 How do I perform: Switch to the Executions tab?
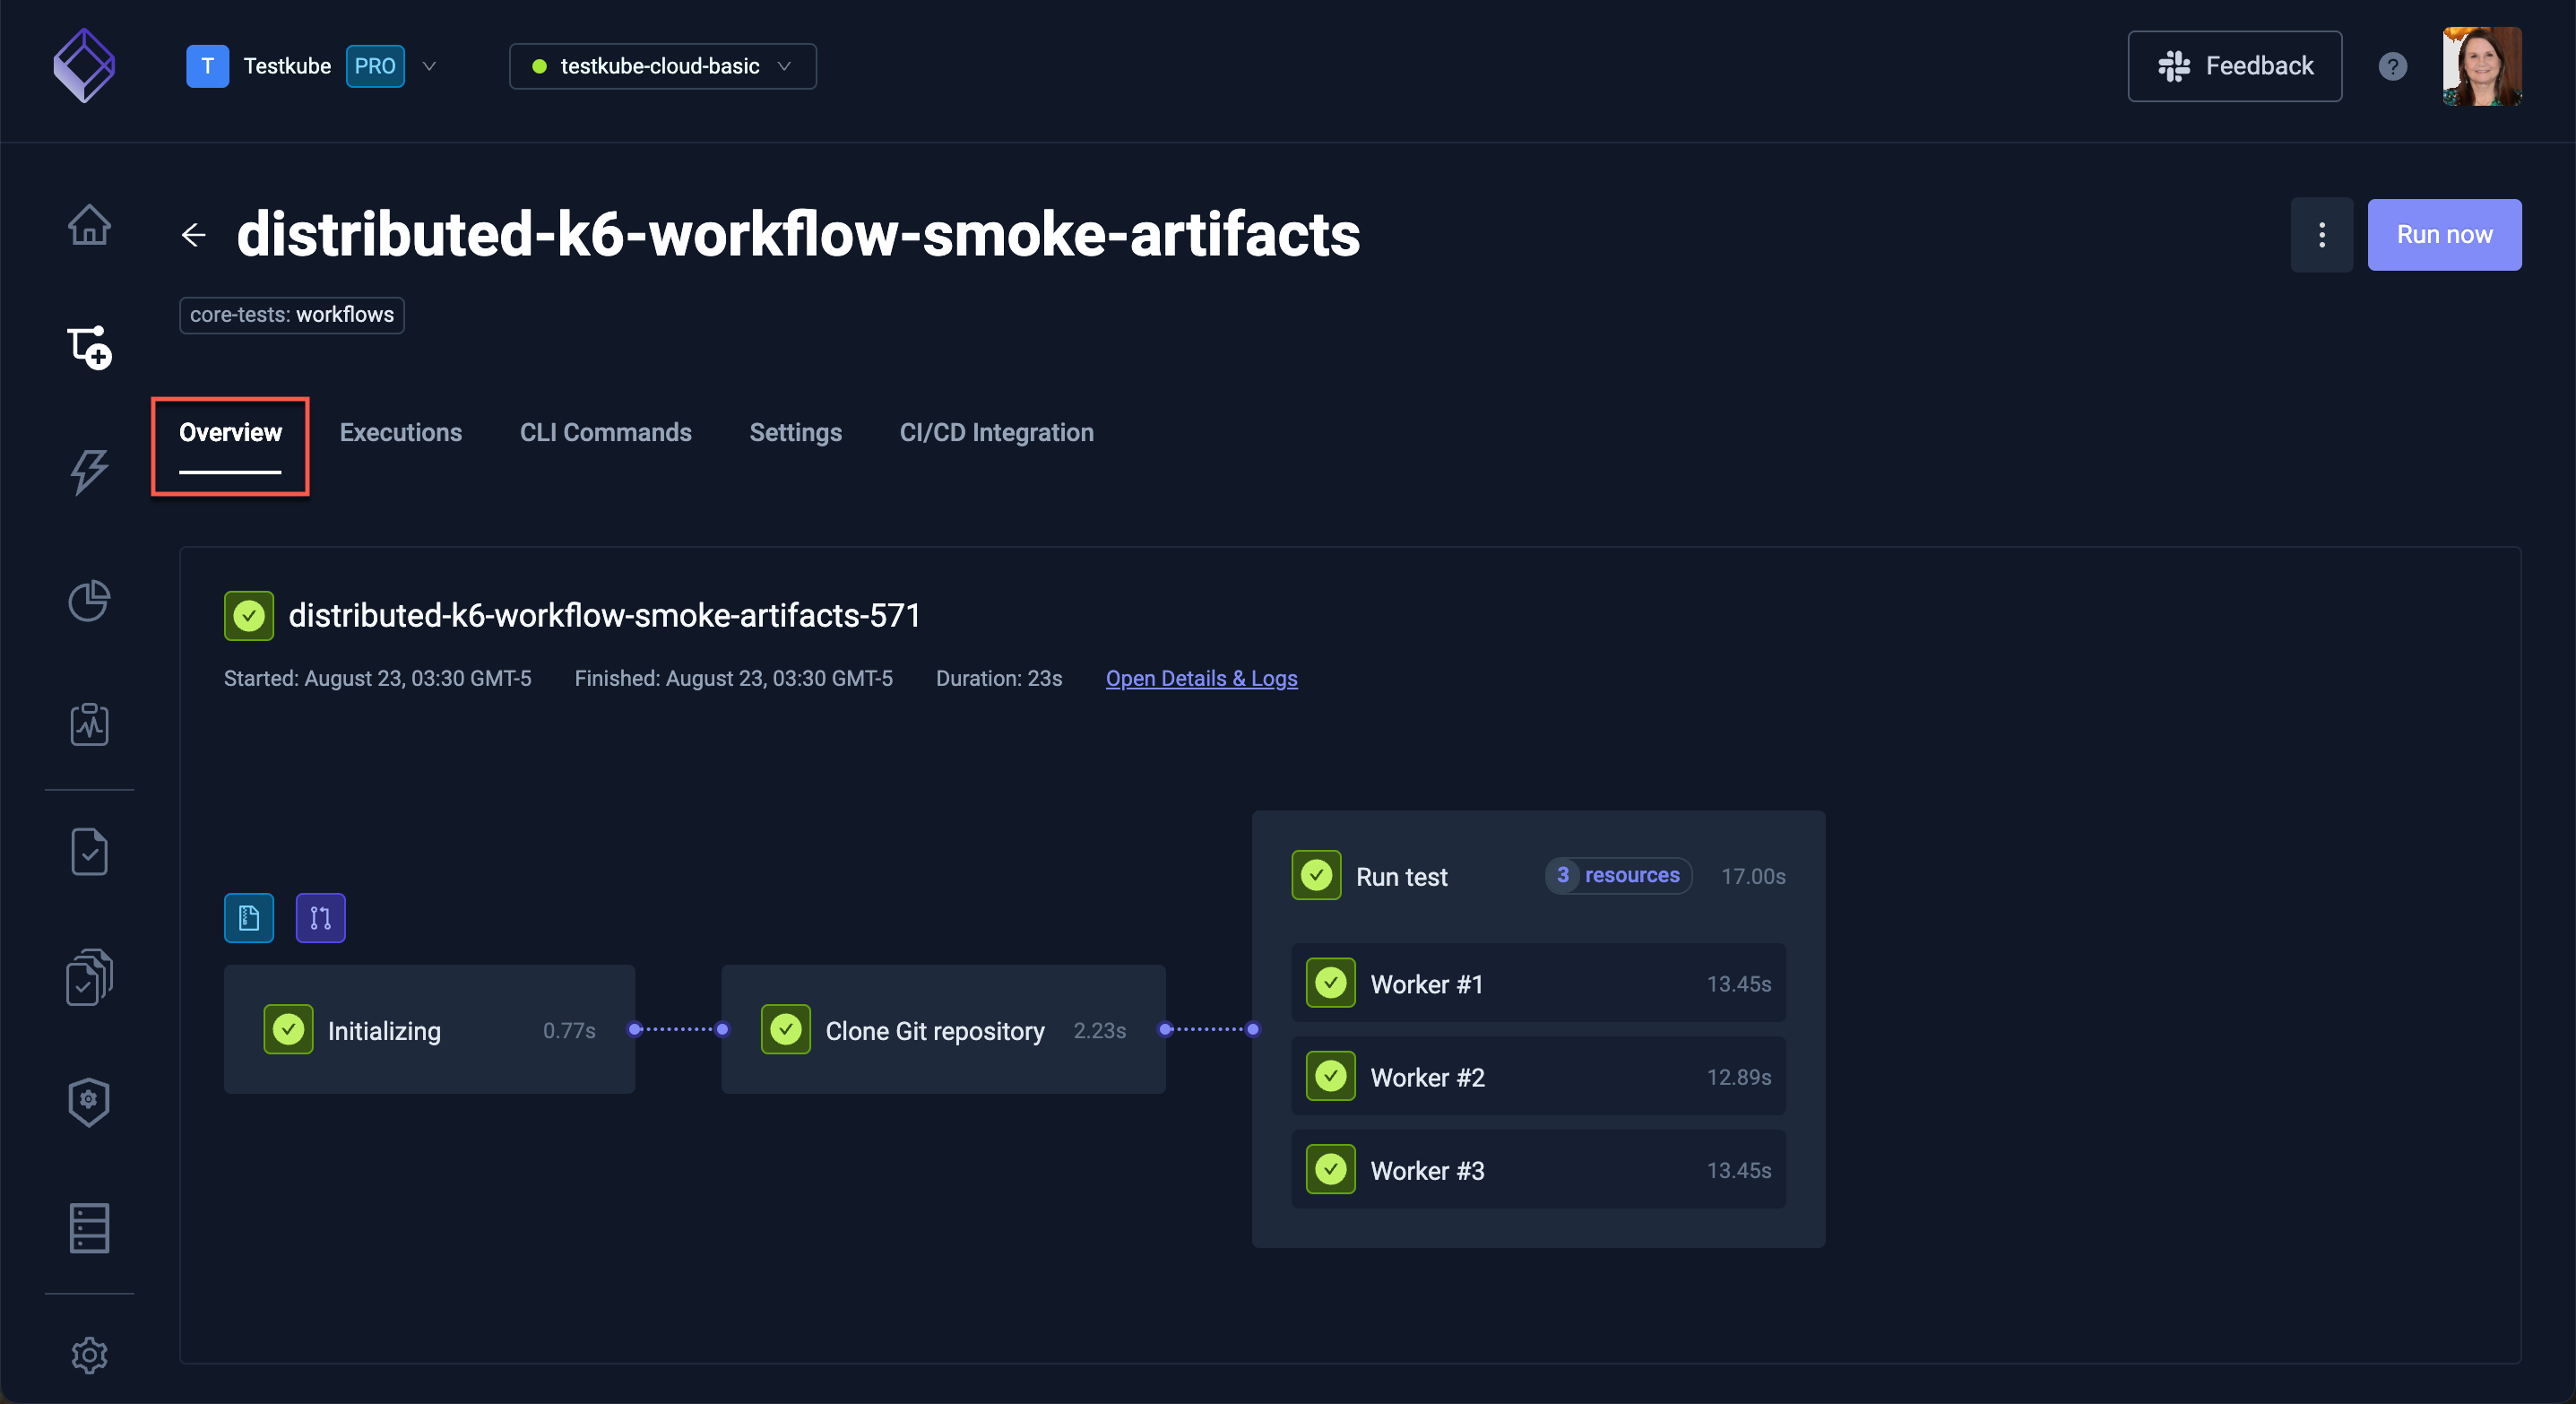[400, 432]
